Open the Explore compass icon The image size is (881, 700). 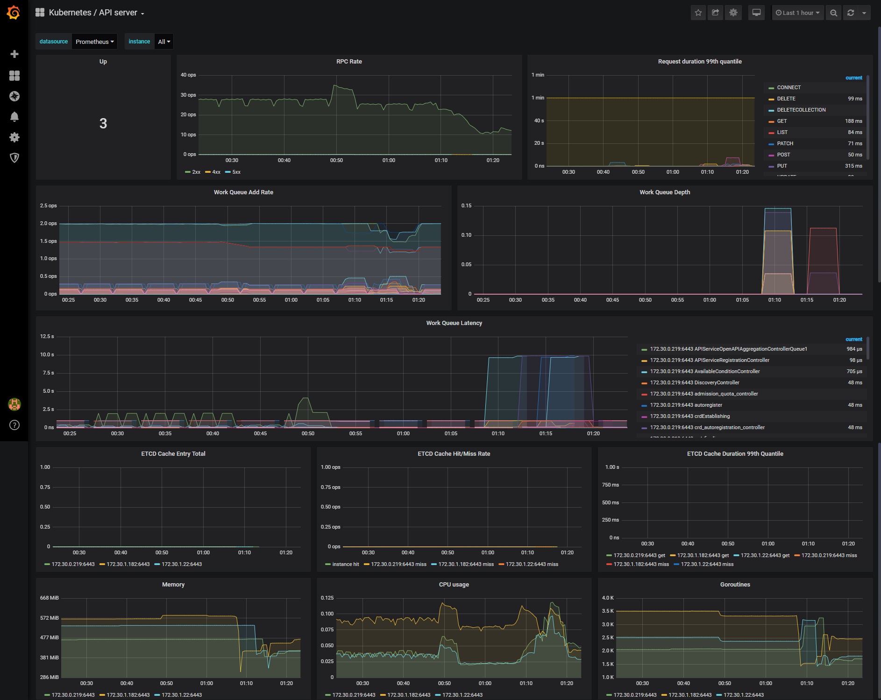(14, 96)
